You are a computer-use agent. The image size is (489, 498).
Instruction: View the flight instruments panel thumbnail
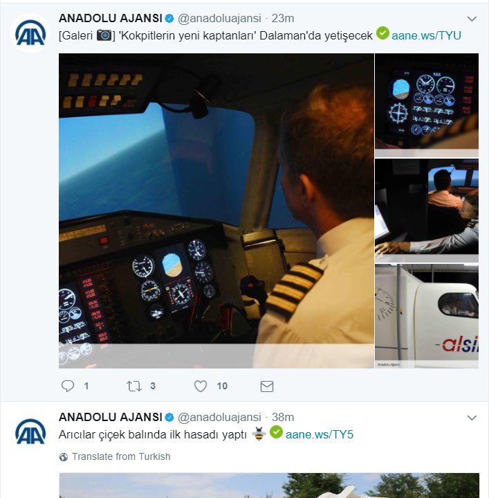[427, 105]
